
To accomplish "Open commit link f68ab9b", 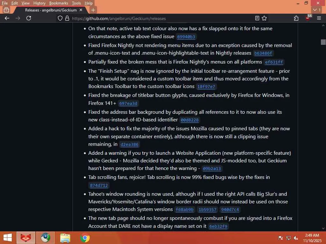I will (x=185, y=210).
